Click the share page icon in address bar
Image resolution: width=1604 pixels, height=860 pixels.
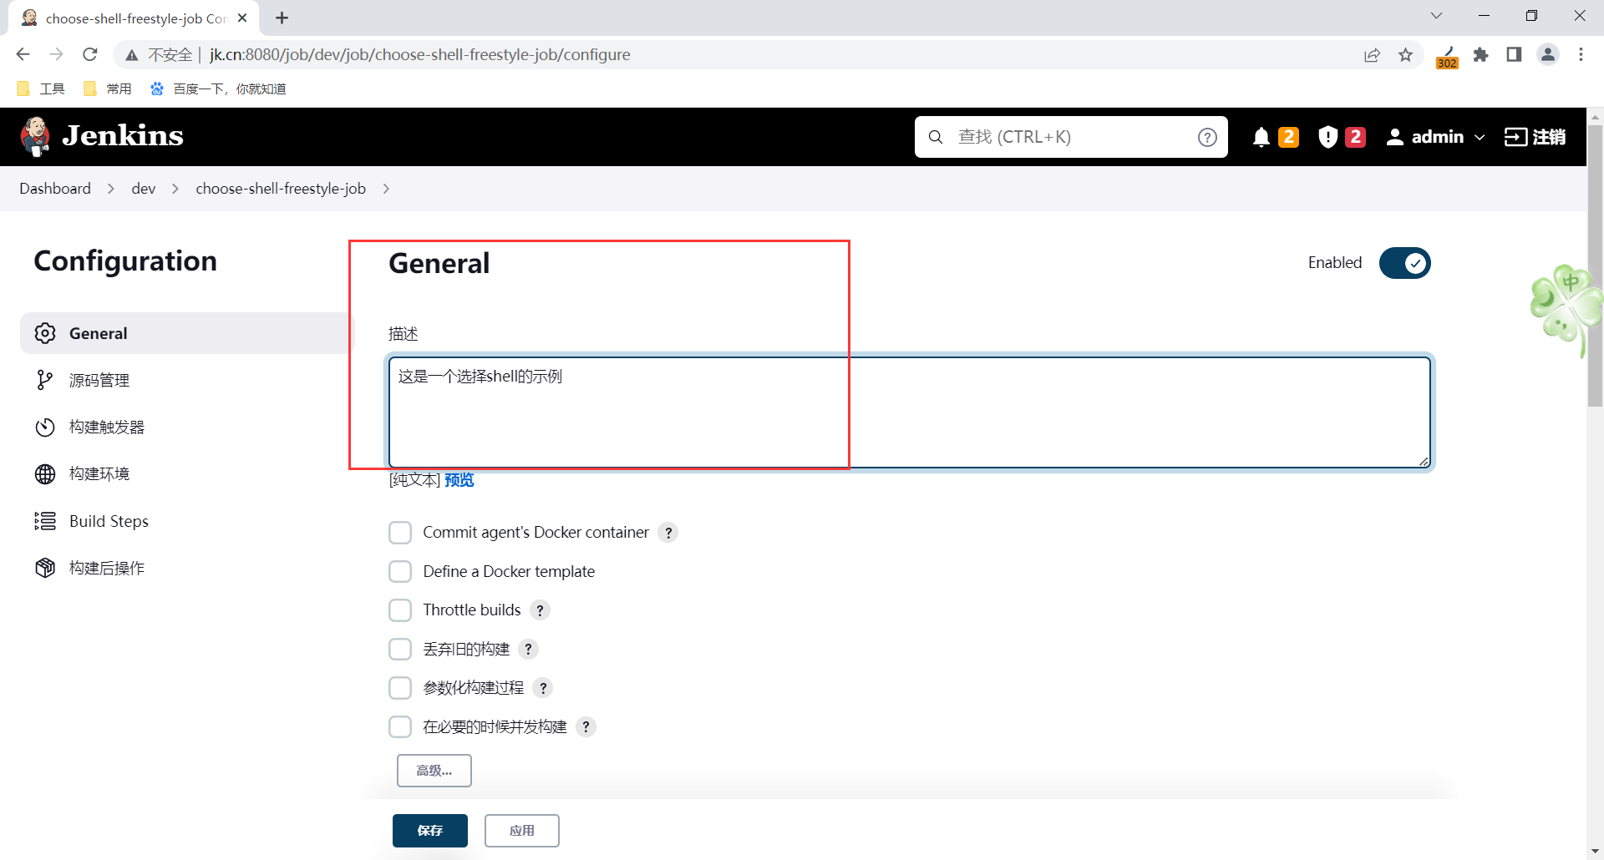1373,54
